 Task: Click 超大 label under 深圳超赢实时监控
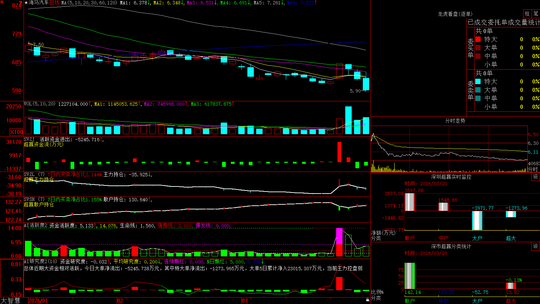pos(511,238)
